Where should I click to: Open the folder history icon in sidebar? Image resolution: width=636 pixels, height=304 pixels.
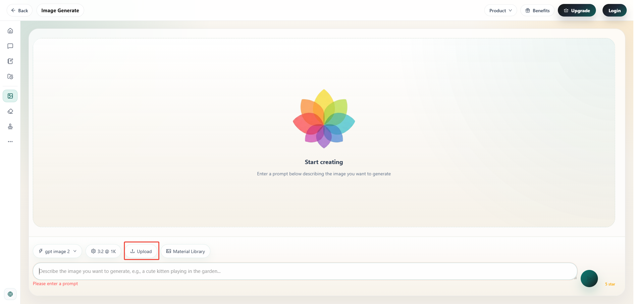[x=10, y=76]
